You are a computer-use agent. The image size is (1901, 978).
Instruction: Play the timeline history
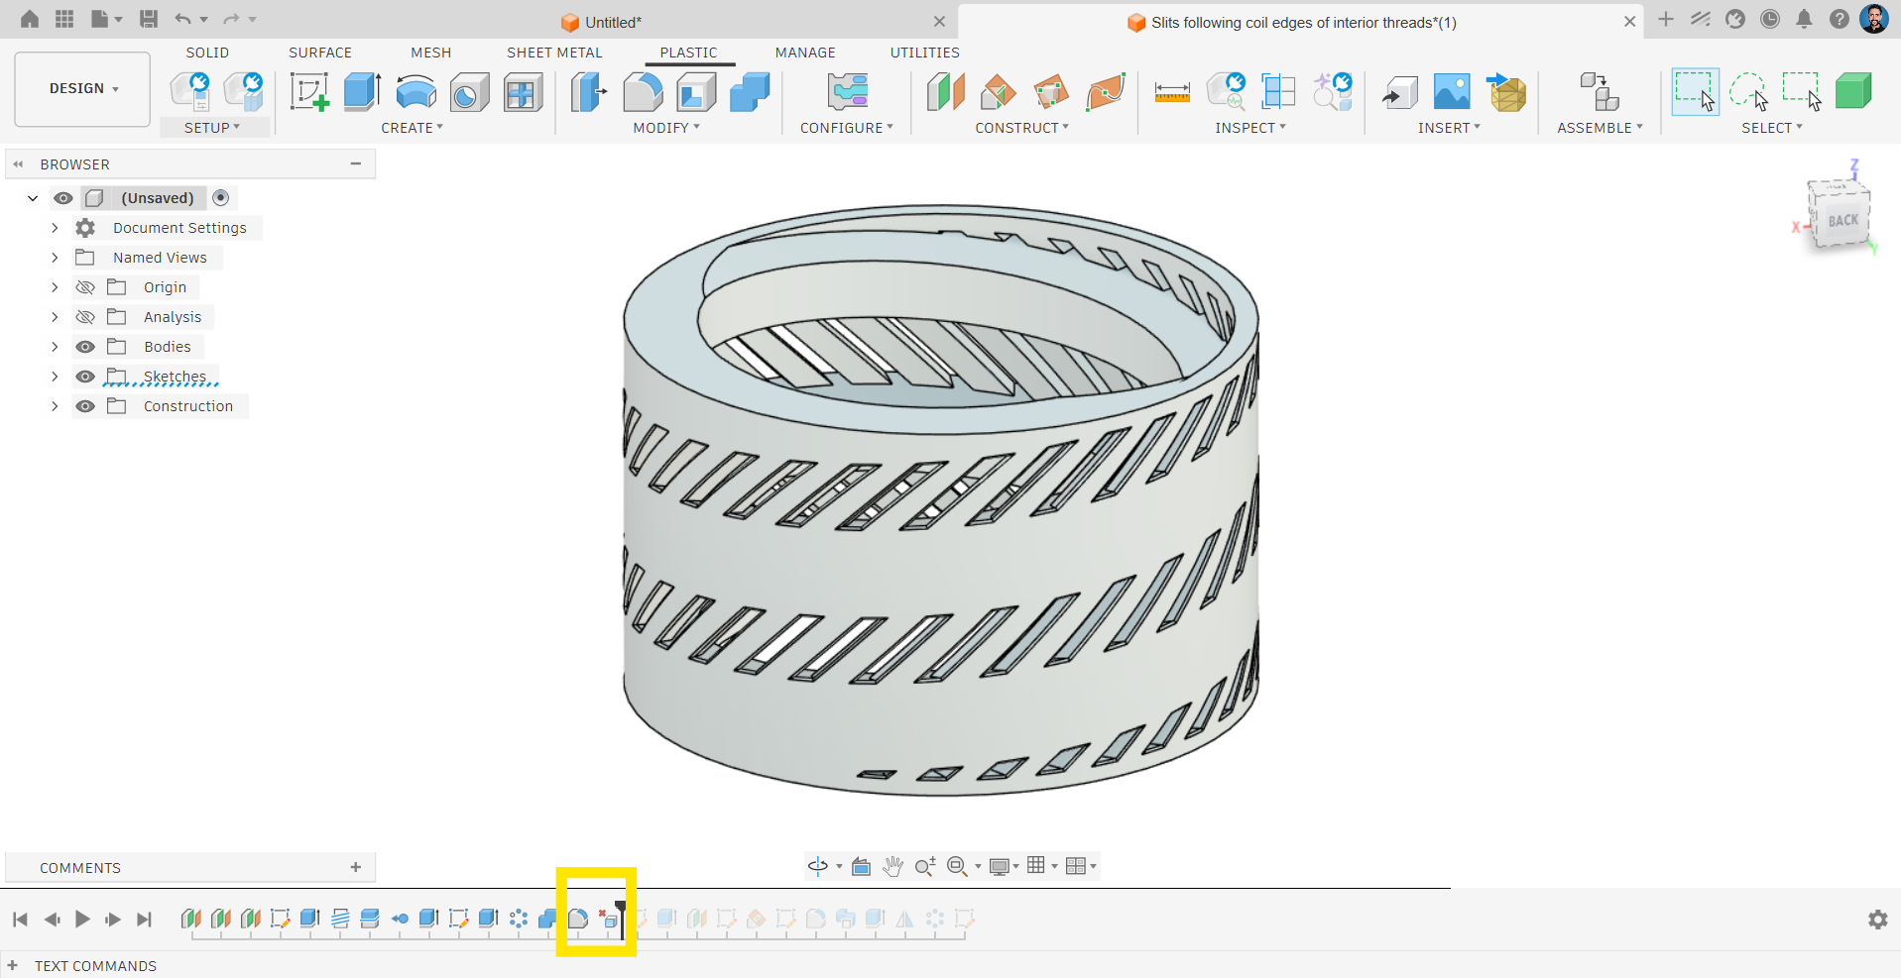click(x=82, y=920)
